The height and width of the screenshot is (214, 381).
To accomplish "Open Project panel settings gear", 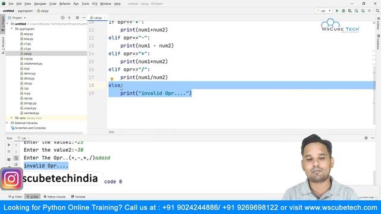I will [77, 18].
